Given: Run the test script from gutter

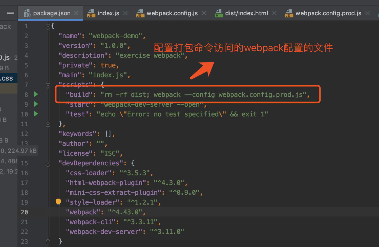Looking at the screenshot, I should click(36, 114).
